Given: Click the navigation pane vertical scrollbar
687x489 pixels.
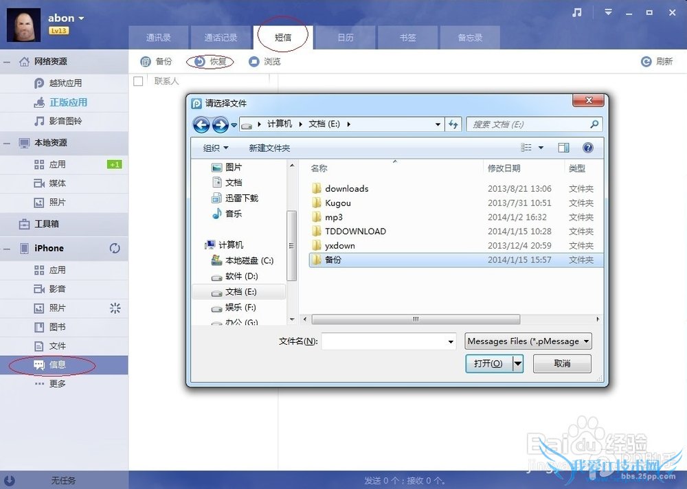Looking at the screenshot, I should click(x=291, y=245).
